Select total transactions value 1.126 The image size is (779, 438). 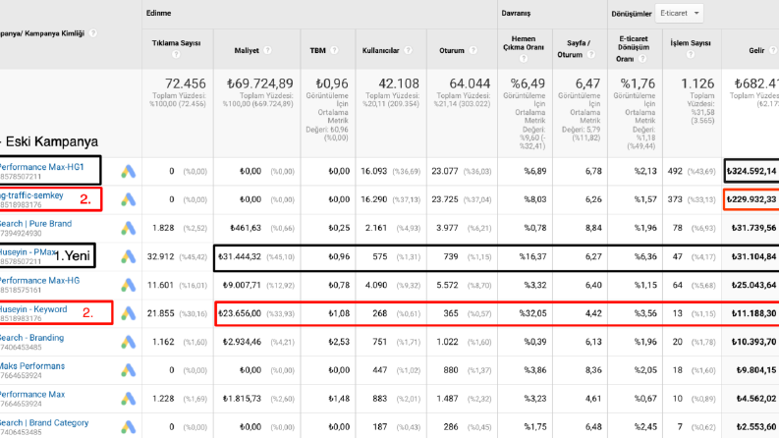click(697, 83)
